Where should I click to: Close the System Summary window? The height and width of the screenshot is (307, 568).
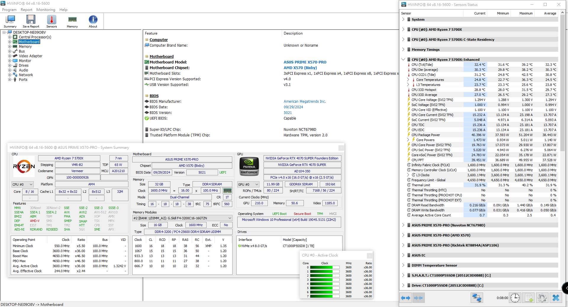(341, 148)
